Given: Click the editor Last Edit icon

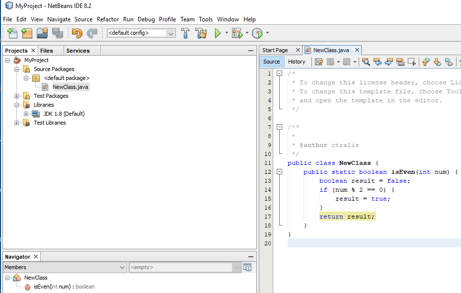Looking at the screenshot, I should [x=319, y=62].
